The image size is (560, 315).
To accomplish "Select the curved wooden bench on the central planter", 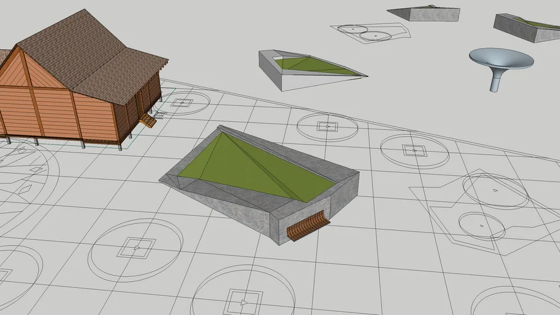I will pyautogui.click(x=308, y=226).
